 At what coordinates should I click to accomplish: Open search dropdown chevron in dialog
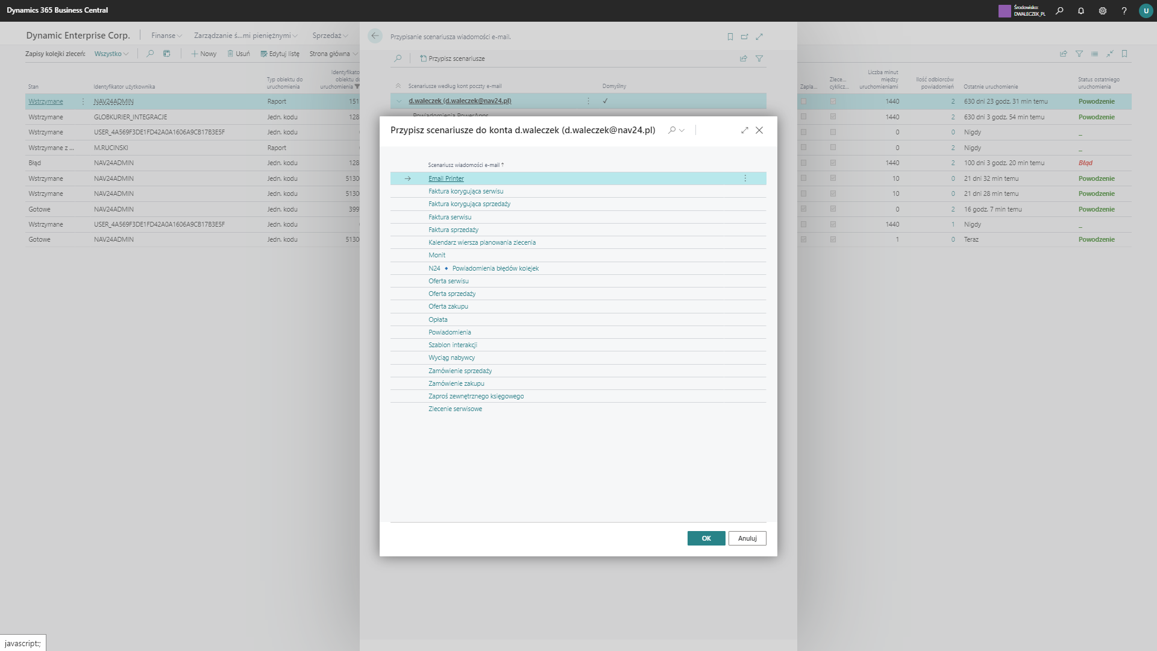[682, 130]
